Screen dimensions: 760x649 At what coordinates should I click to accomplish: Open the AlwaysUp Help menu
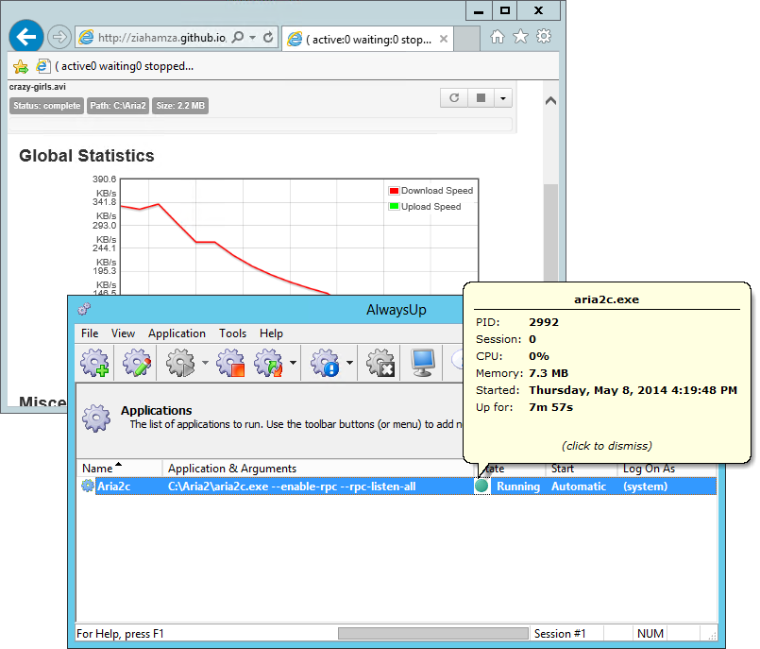272,333
